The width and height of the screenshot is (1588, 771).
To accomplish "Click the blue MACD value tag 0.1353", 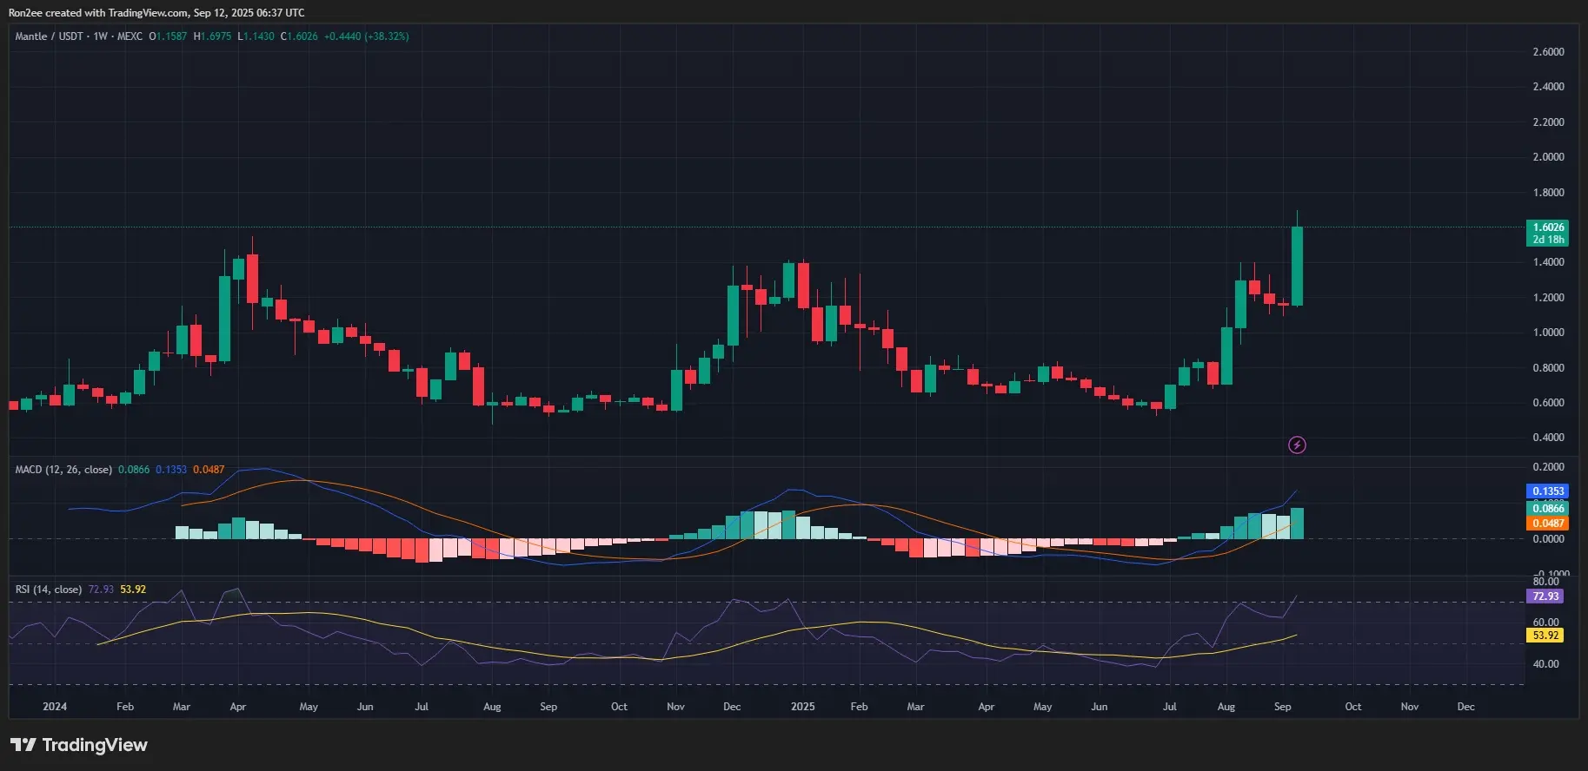I will tap(1548, 491).
